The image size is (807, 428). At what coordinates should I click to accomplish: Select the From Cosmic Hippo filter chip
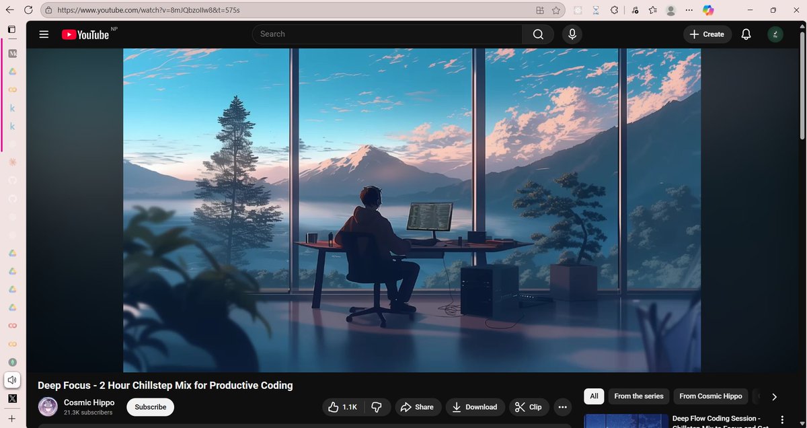tap(710, 396)
